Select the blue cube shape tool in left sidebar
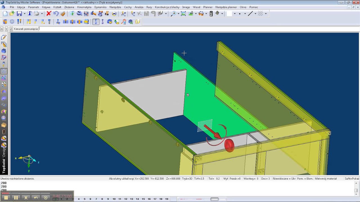360x202 pixels. click(x=4, y=51)
